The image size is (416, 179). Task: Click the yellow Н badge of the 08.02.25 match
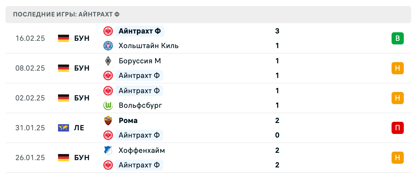coord(397,68)
